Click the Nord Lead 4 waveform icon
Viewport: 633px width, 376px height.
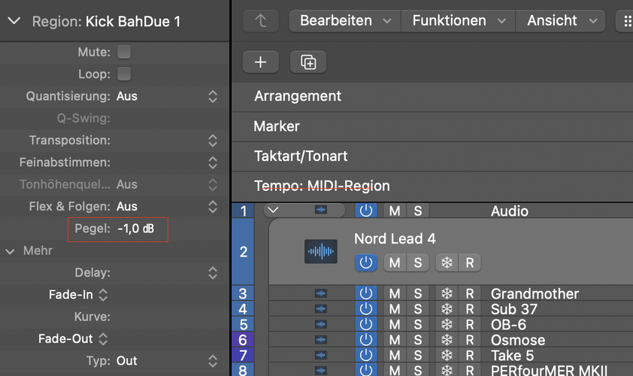click(321, 251)
